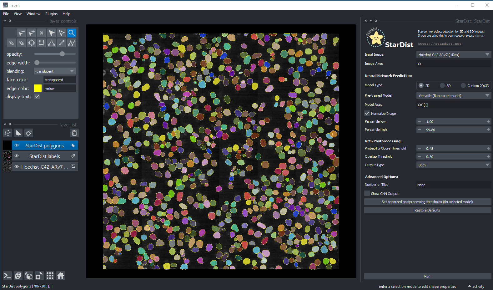Hide the StarDist labels layer
The image size is (493, 290).
17,156
